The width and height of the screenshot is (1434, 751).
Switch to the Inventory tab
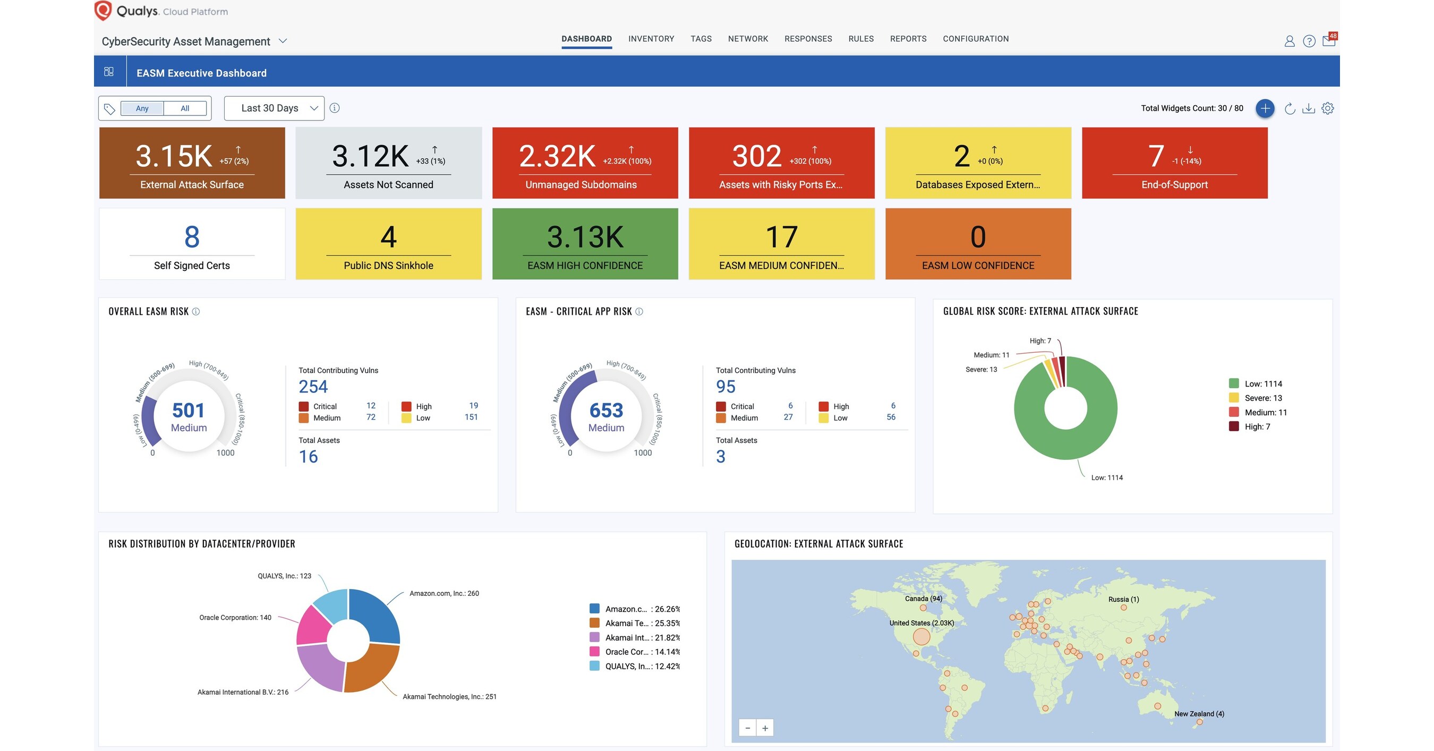(651, 38)
